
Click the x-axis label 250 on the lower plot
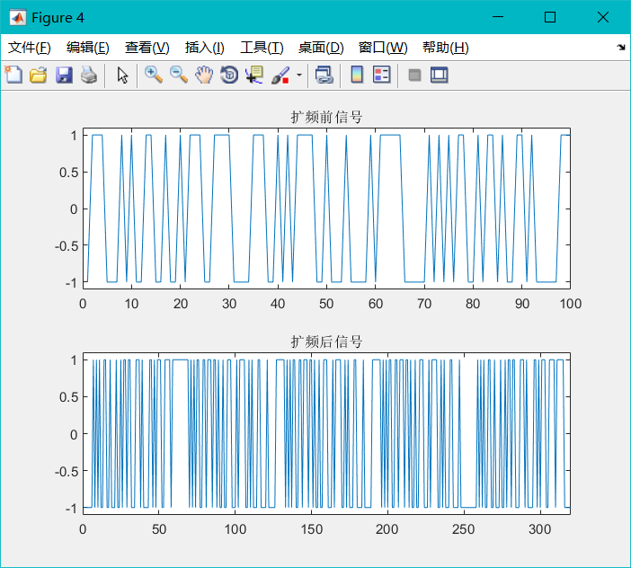pyautogui.click(x=463, y=529)
